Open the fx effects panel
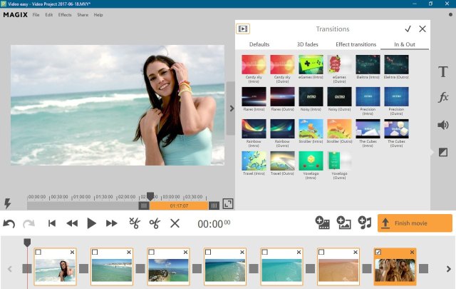Screen dimensions: 456x289 (x=442, y=98)
